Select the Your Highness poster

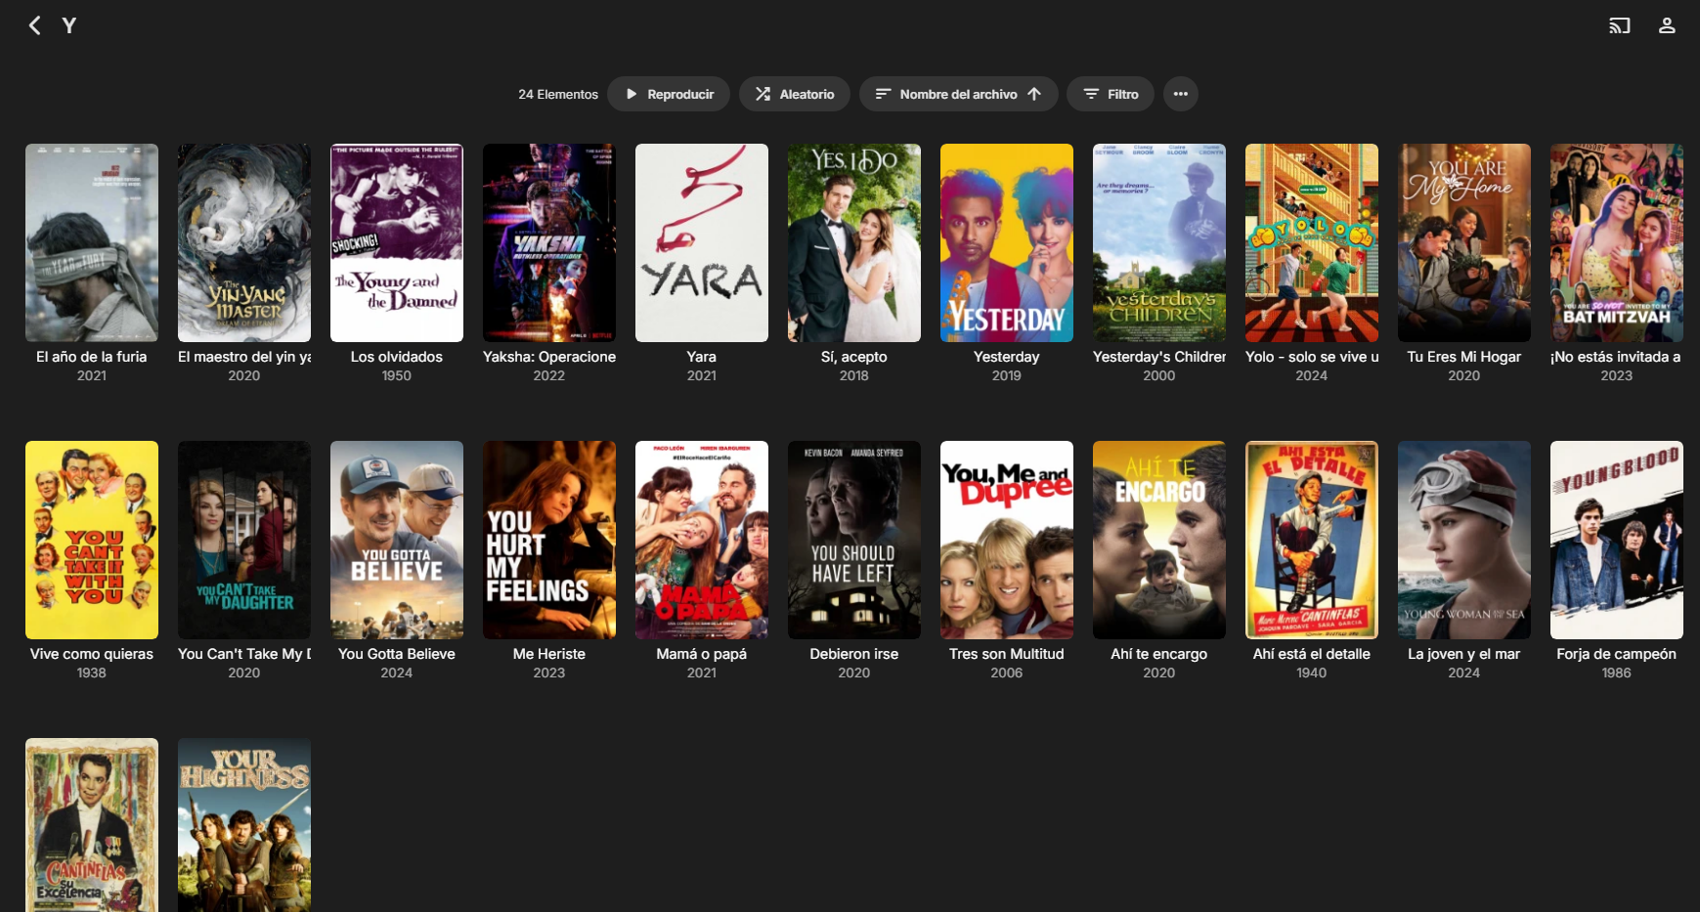(244, 825)
